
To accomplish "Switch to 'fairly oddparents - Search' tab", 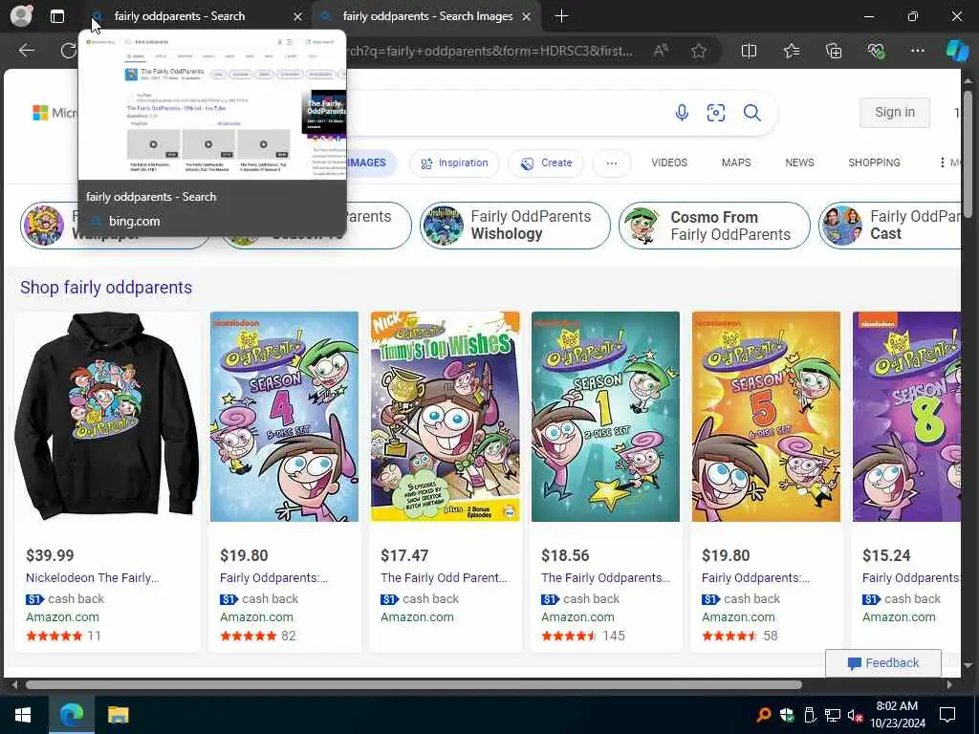I will [x=197, y=16].
